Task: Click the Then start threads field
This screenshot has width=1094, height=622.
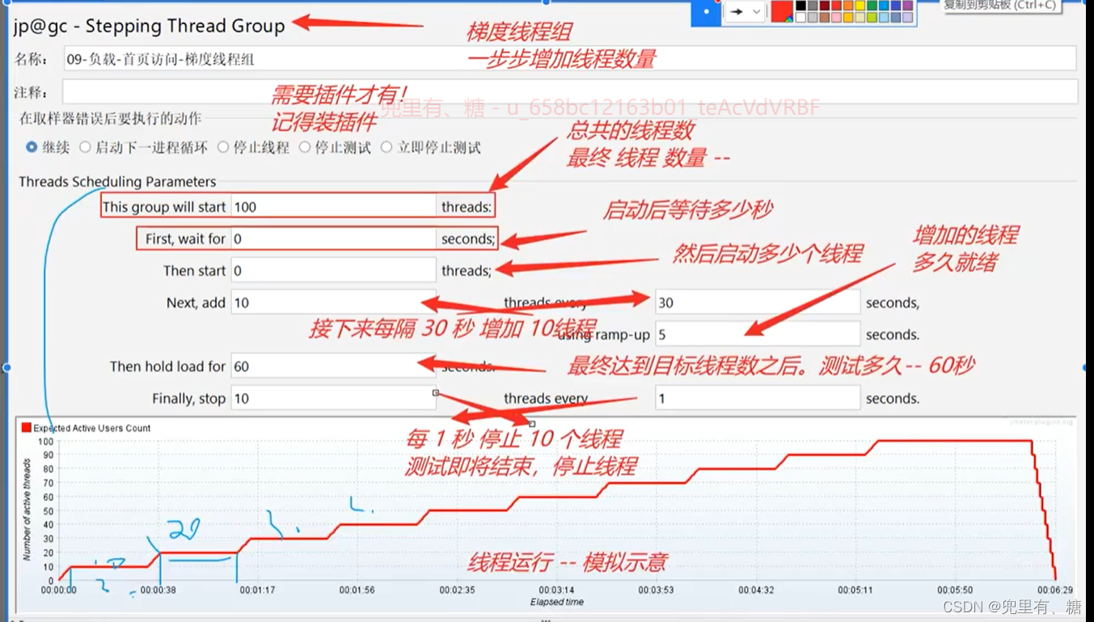Action: pyautogui.click(x=333, y=270)
